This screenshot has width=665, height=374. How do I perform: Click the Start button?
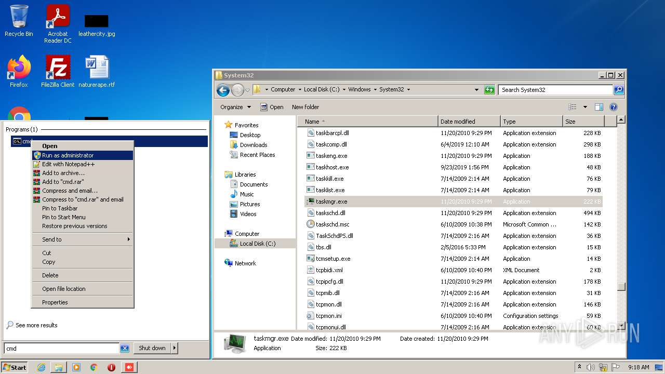pyautogui.click(x=15, y=367)
